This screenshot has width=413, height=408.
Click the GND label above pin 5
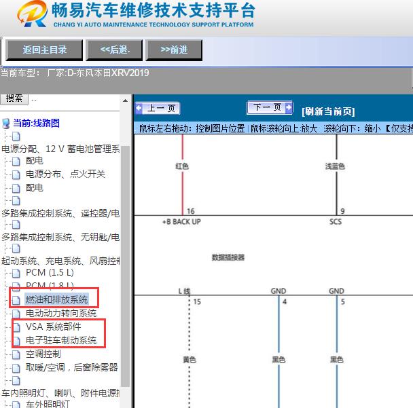(x=337, y=291)
